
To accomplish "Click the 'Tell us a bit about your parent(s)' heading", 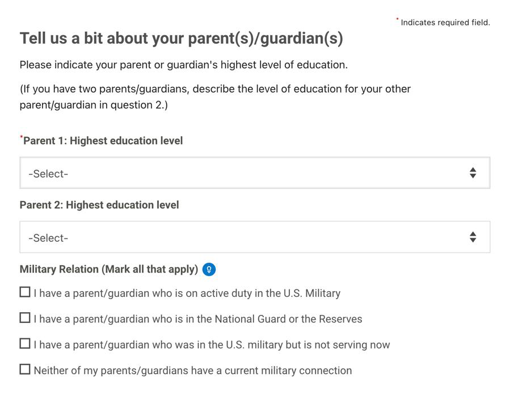I will 181,39.
